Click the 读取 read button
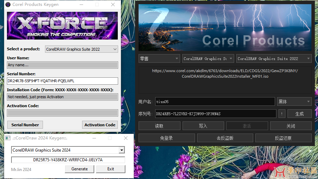Image resolution: width=318 pixels, height=179 pixels. coord(159,126)
